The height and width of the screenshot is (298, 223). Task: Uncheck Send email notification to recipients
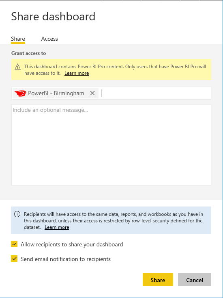14,259
